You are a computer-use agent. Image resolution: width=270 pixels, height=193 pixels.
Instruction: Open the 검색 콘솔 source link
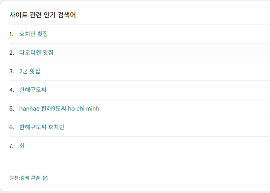(30, 178)
